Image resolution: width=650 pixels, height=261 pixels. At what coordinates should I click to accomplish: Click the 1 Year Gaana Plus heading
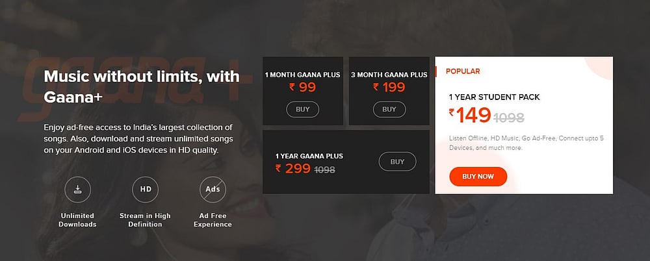pyautogui.click(x=309, y=156)
